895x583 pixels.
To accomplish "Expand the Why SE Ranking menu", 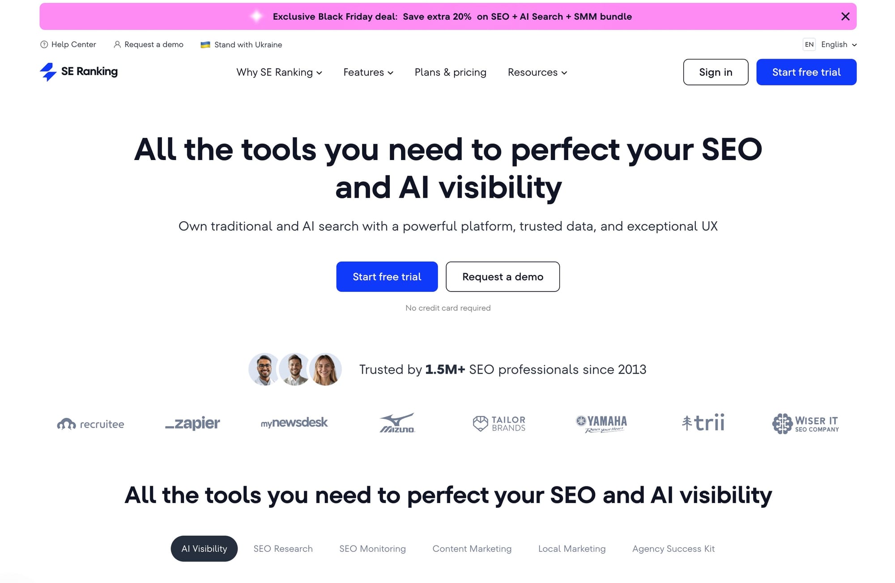I will click(x=279, y=72).
